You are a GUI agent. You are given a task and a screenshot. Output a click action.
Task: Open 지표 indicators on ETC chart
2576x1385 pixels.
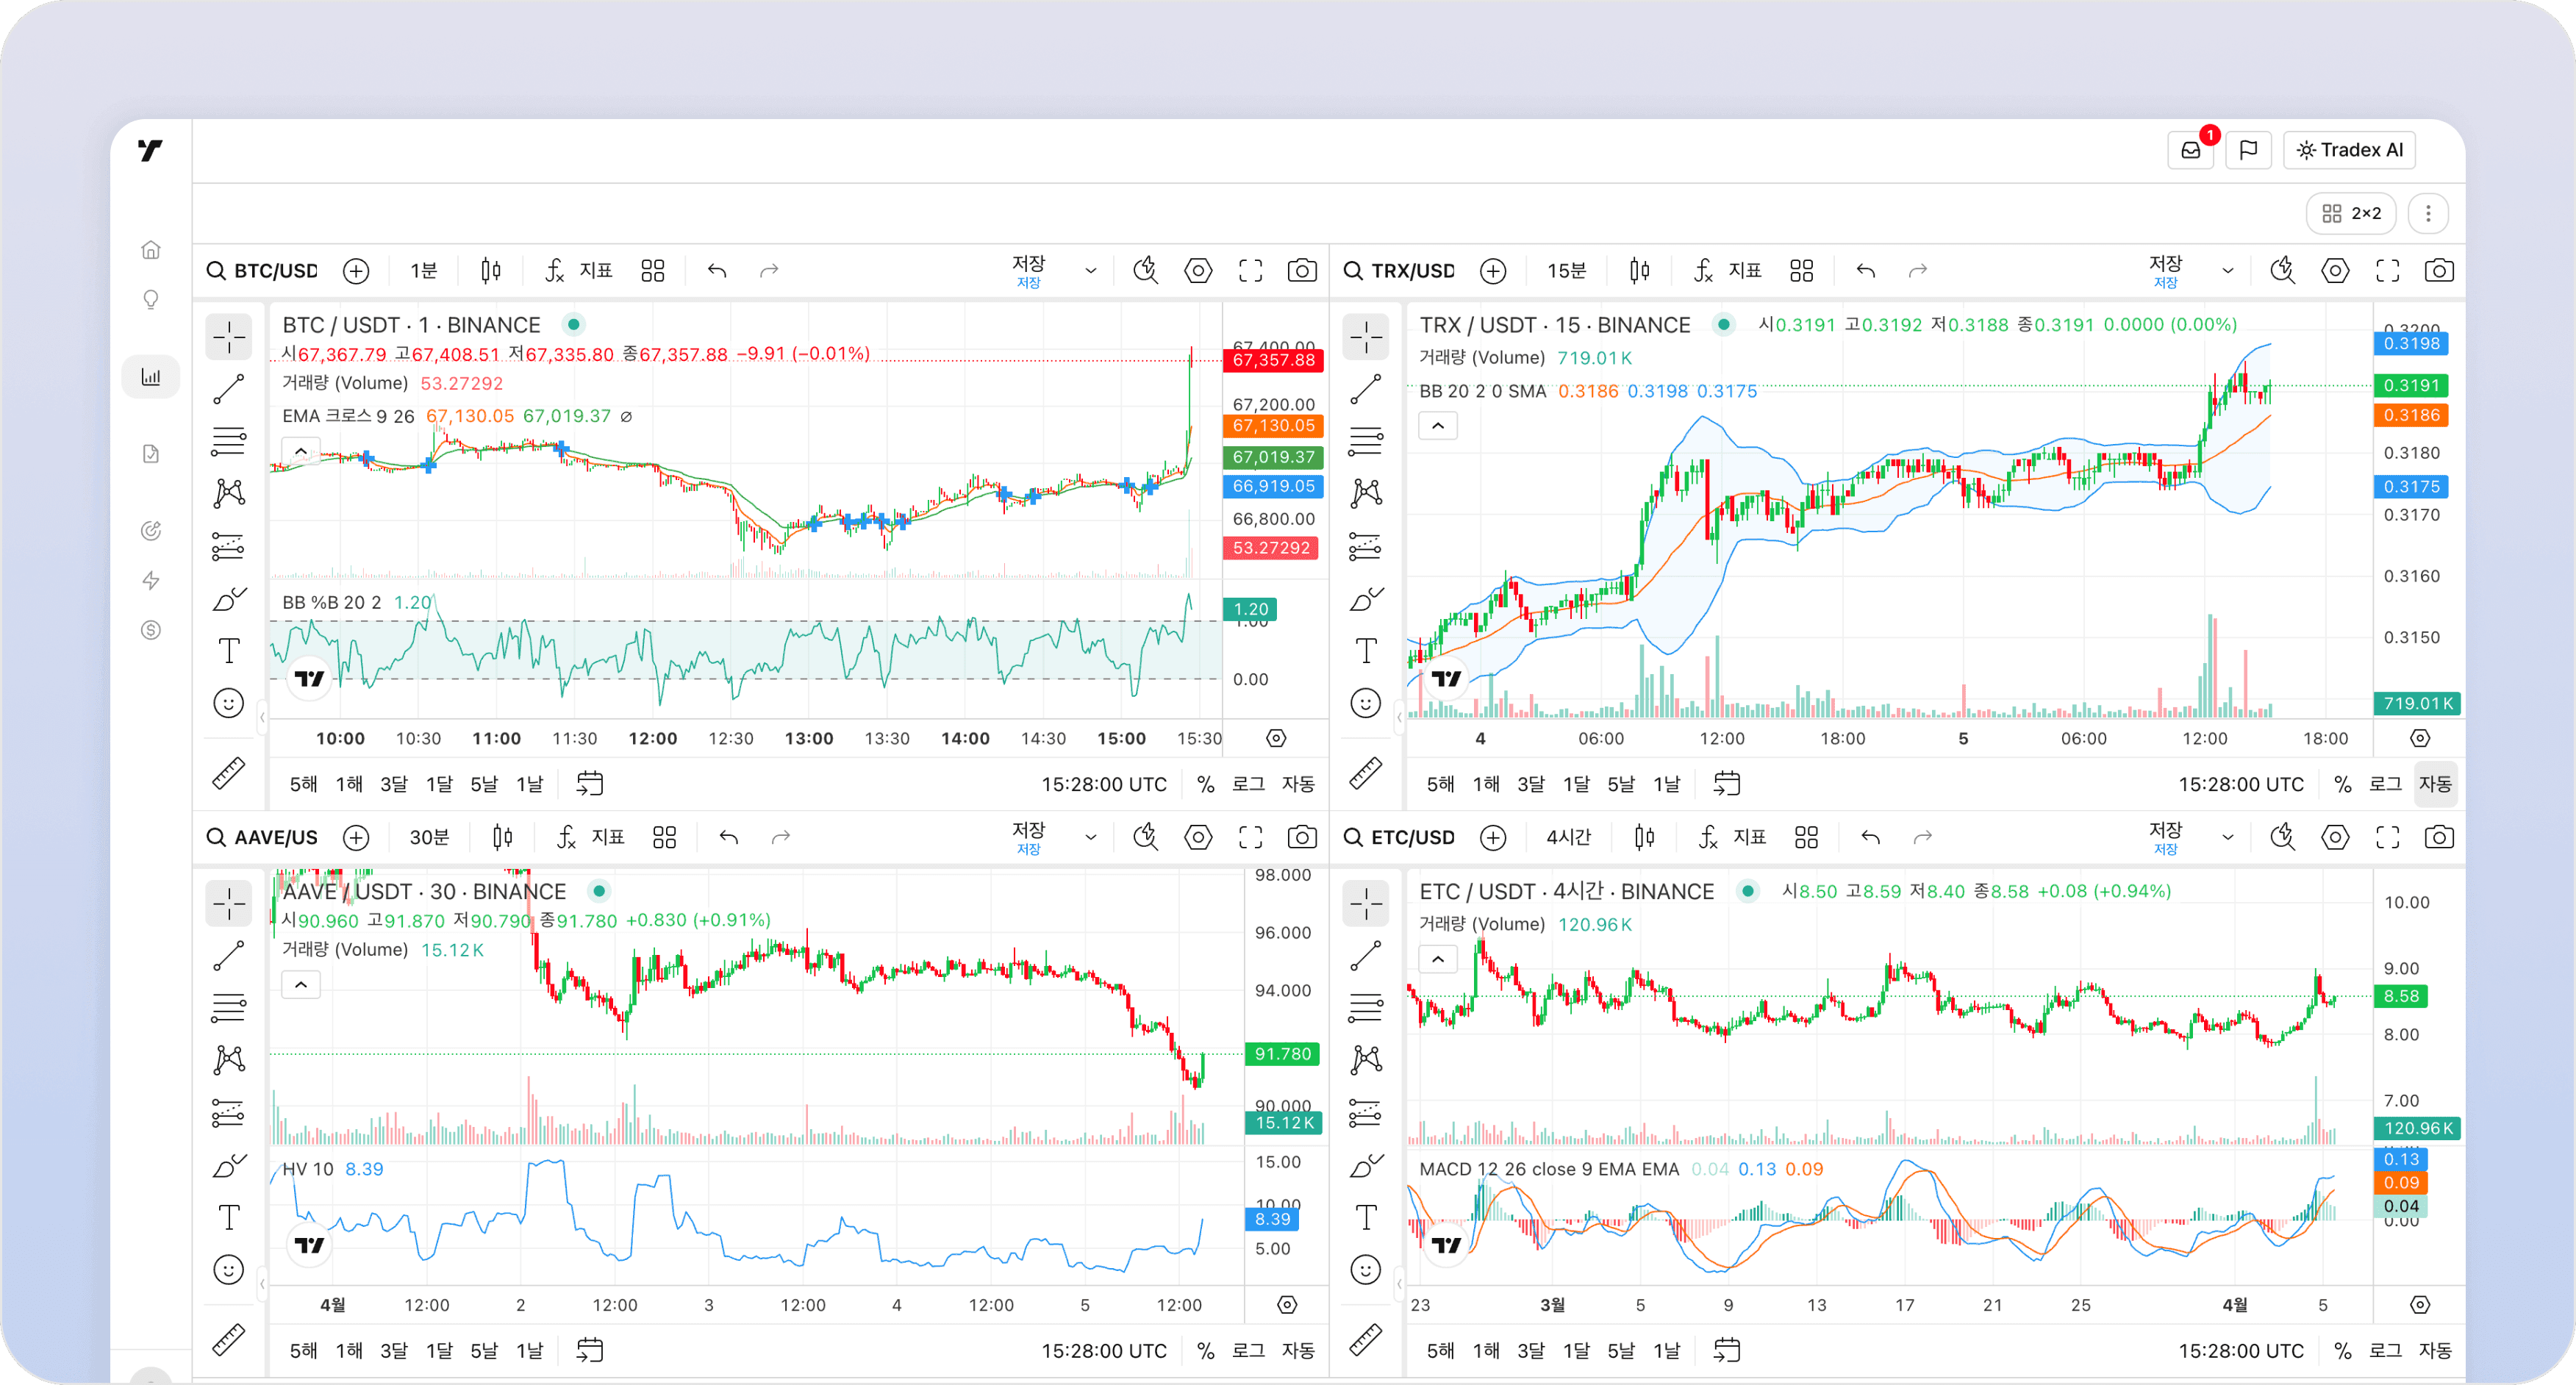tap(1733, 837)
